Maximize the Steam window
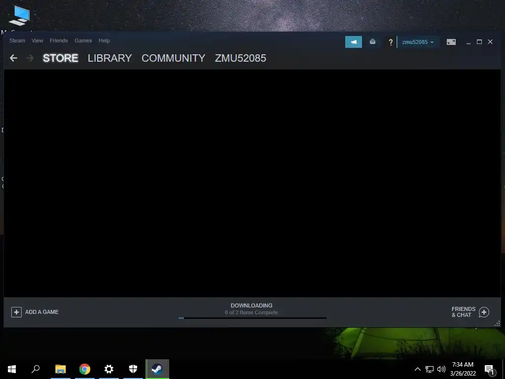The image size is (505, 379). point(479,42)
